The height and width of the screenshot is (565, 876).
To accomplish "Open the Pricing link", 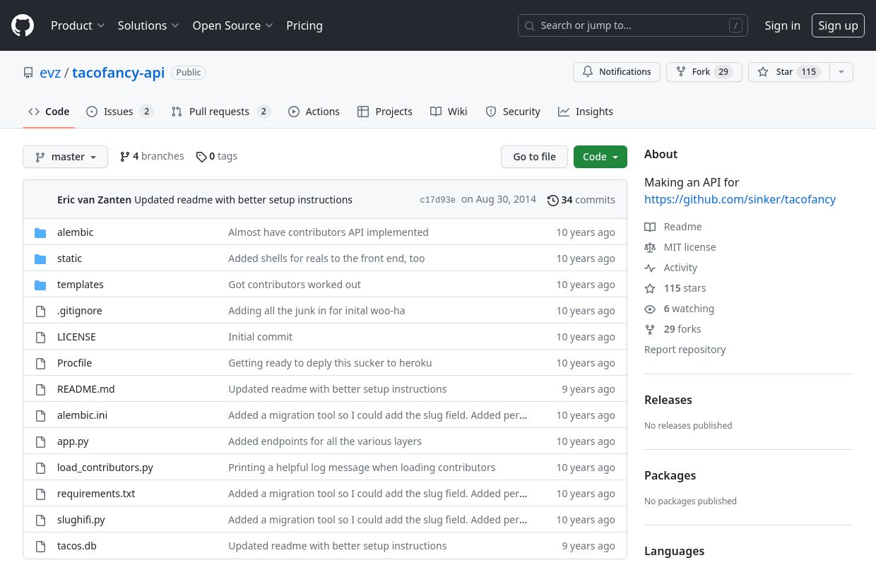I will [x=304, y=25].
